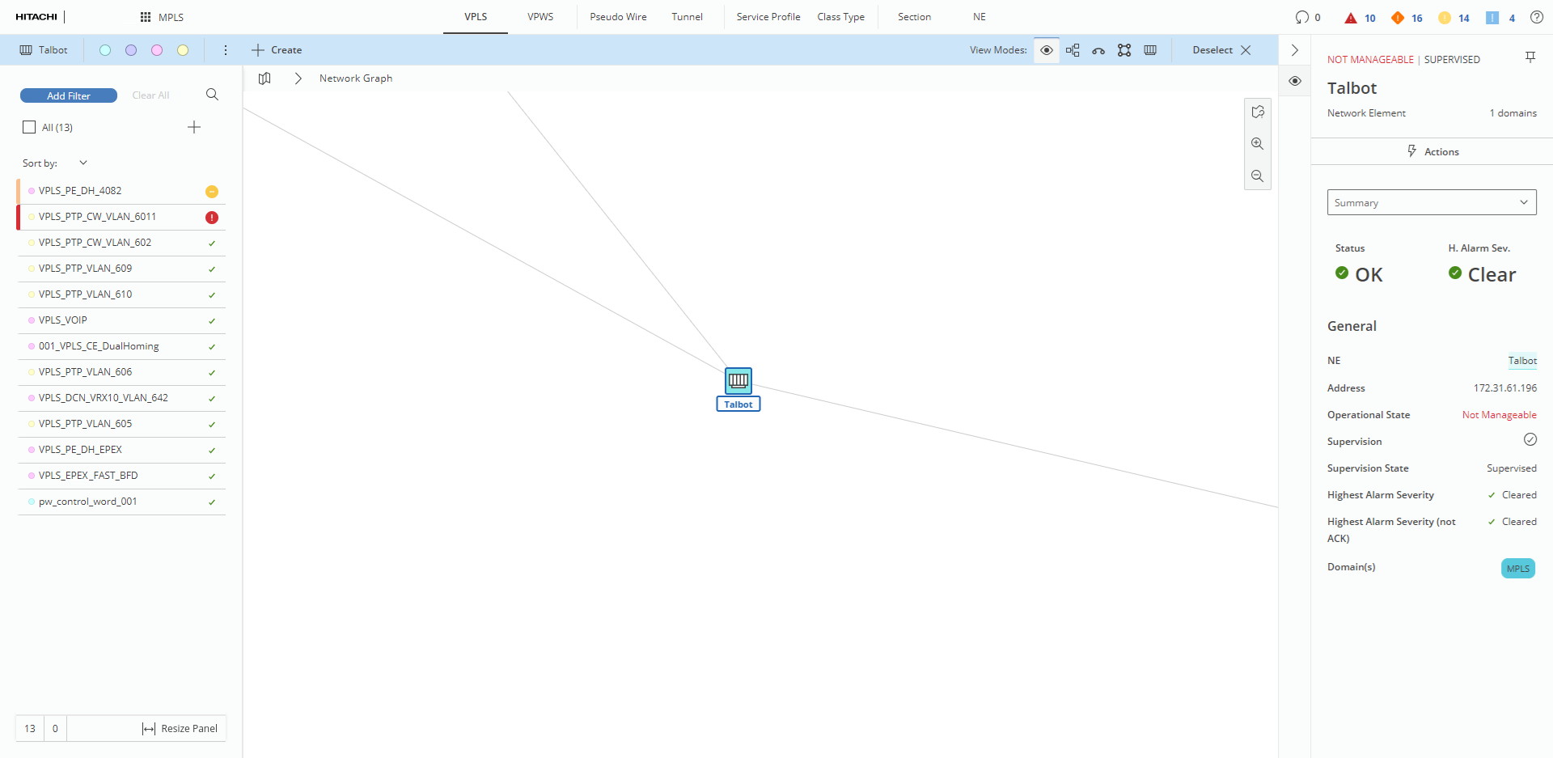The image size is (1553, 758).
Task: Click critical alarms counter showing 10
Action: [1360, 18]
